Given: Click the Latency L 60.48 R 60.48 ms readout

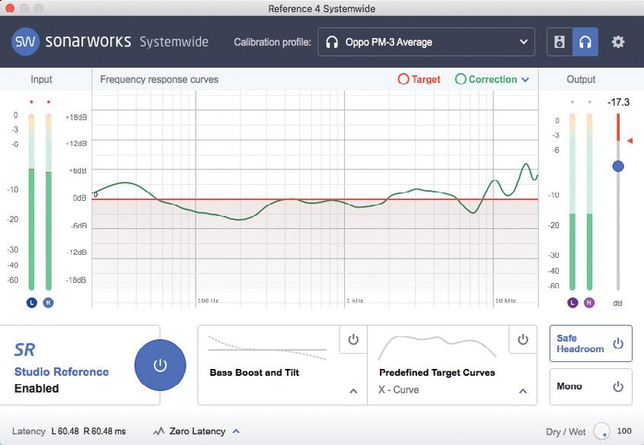Looking at the screenshot, I should (x=69, y=431).
